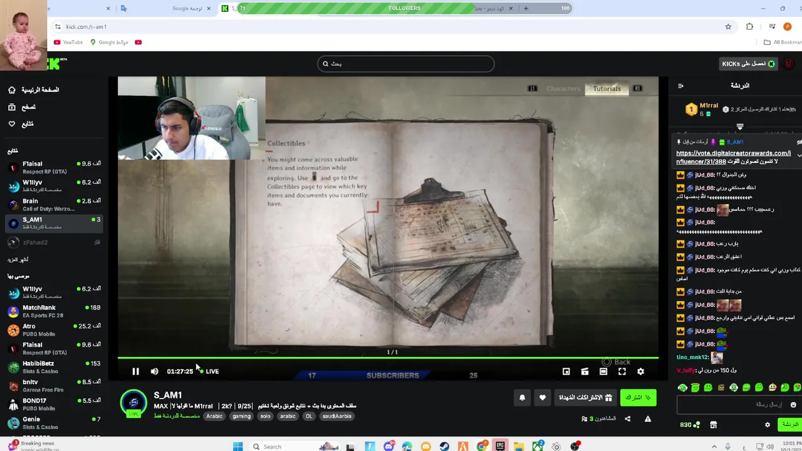Click Get KICKs button in header
The width and height of the screenshot is (802, 451).
click(748, 64)
